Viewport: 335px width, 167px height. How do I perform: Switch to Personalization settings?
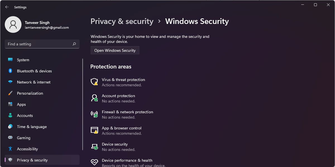(x=42, y=93)
